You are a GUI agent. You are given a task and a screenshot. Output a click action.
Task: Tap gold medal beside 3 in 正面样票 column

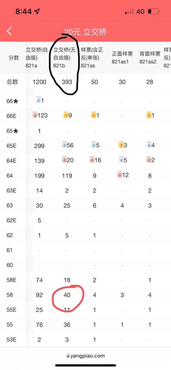click(x=121, y=145)
